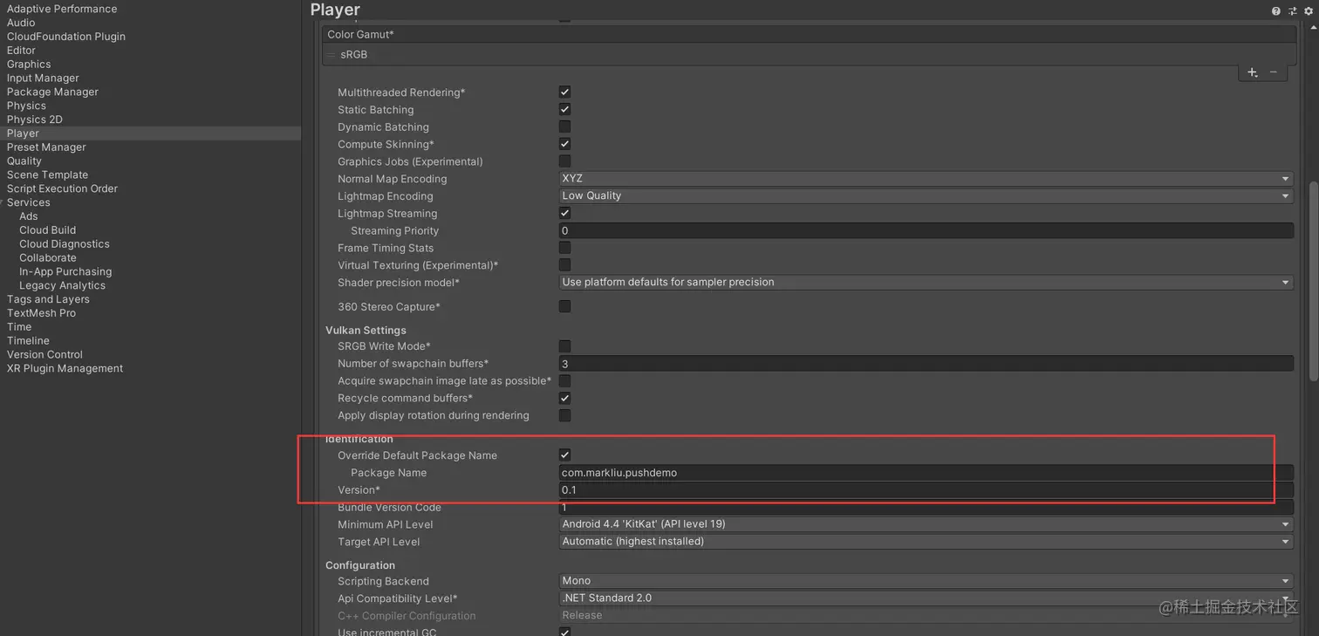1319x636 pixels.
Task: Open the settings gear menu in Player header
Action: (1308, 10)
